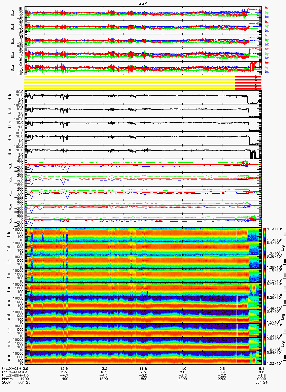Click the red segment of the mode bar
The height and width of the screenshot is (392, 286).
(248, 83)
